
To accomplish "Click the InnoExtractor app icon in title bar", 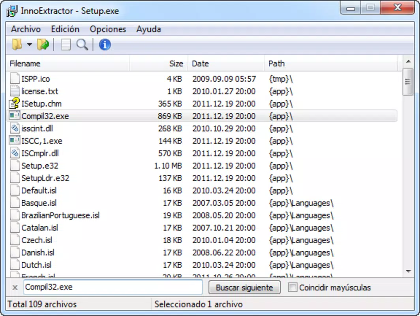I will [x=12, y=11].
